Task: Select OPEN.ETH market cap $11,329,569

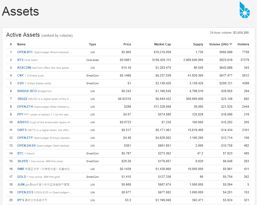Action: (x=163, y=107)
